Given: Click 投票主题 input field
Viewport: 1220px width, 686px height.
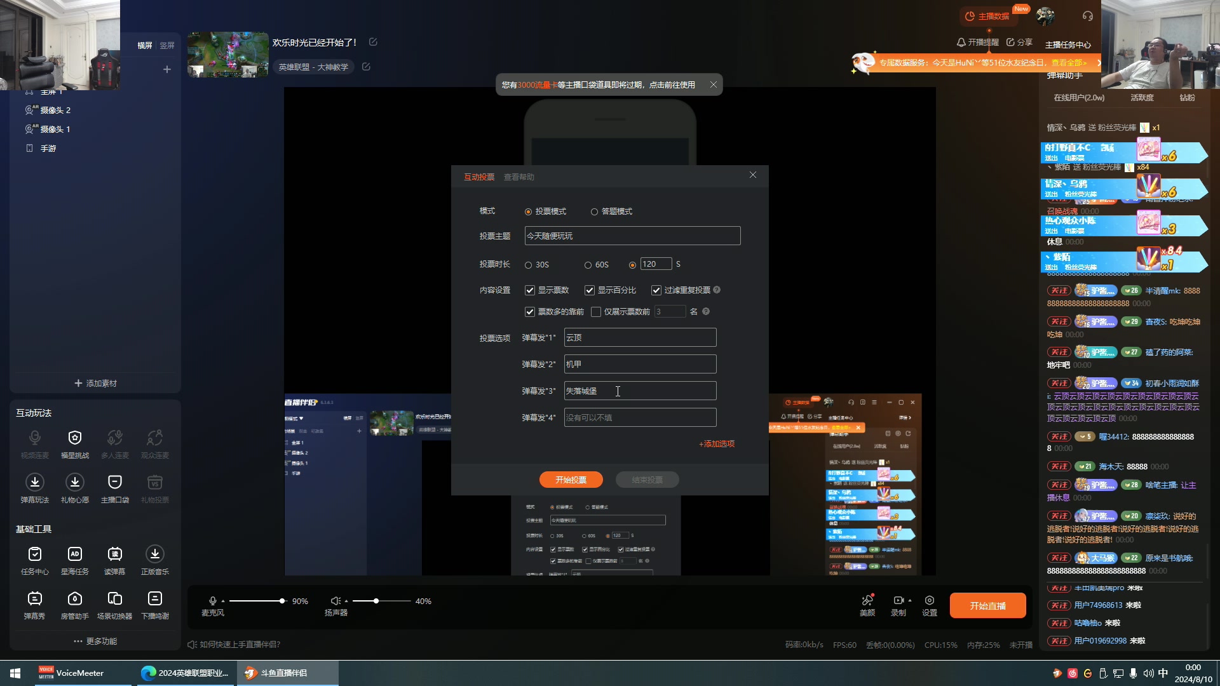Looking at the screenshot, I should tap(632, 236).
